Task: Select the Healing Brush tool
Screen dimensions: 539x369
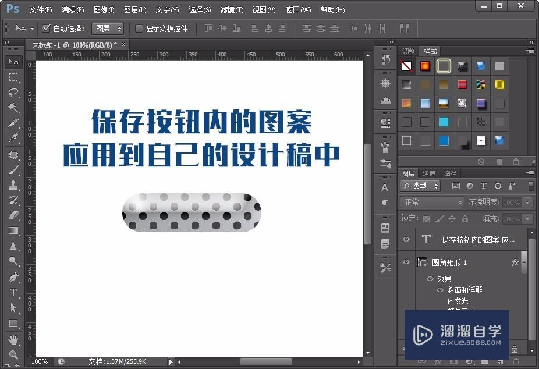Action: pos(13,155)
